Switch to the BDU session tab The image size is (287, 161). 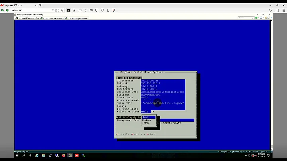(x=26, y=6)
